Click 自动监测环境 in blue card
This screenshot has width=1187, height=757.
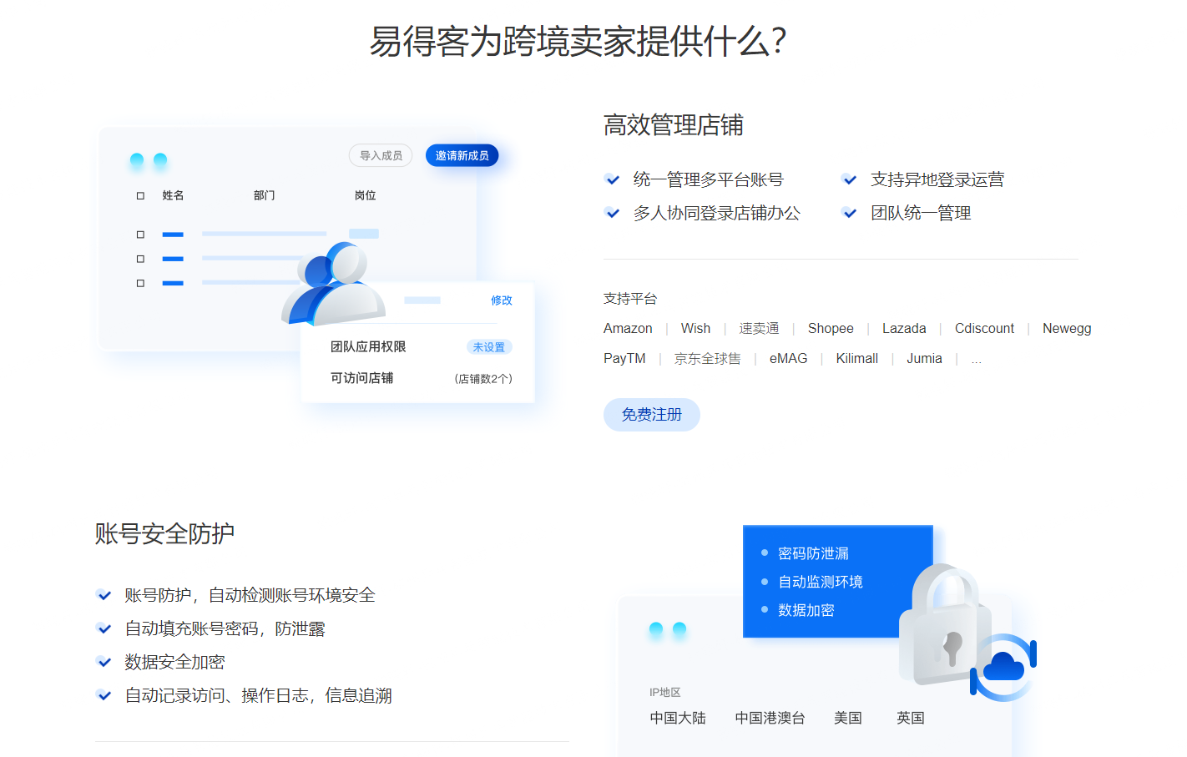820,582
